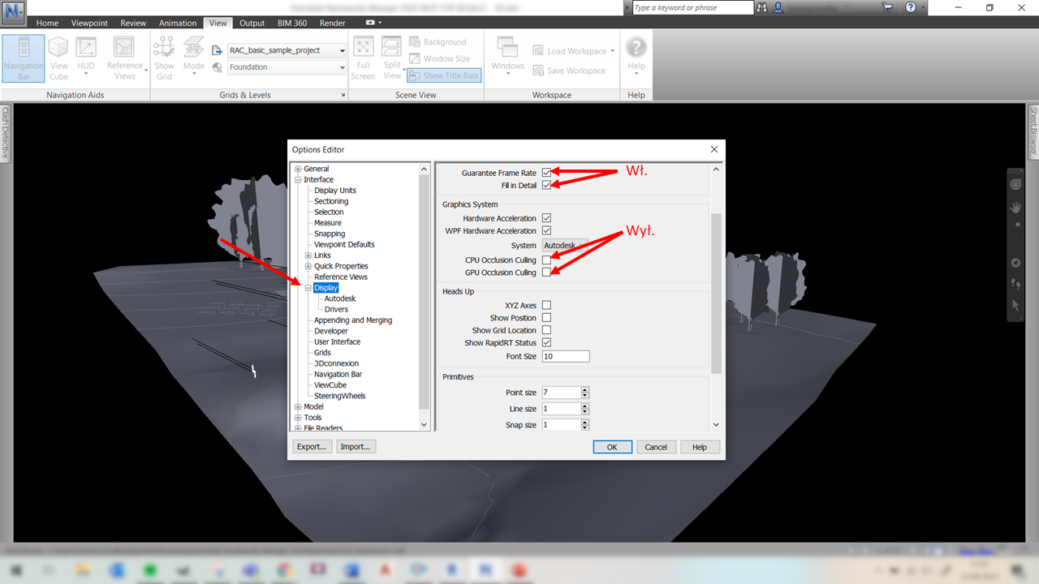Viewport: 1039px width, 584px height.
Task: Expand the General tree node
Action: [x=298, y=169]
